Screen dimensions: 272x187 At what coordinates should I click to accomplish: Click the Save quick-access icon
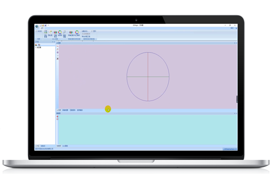click(45, 25)
